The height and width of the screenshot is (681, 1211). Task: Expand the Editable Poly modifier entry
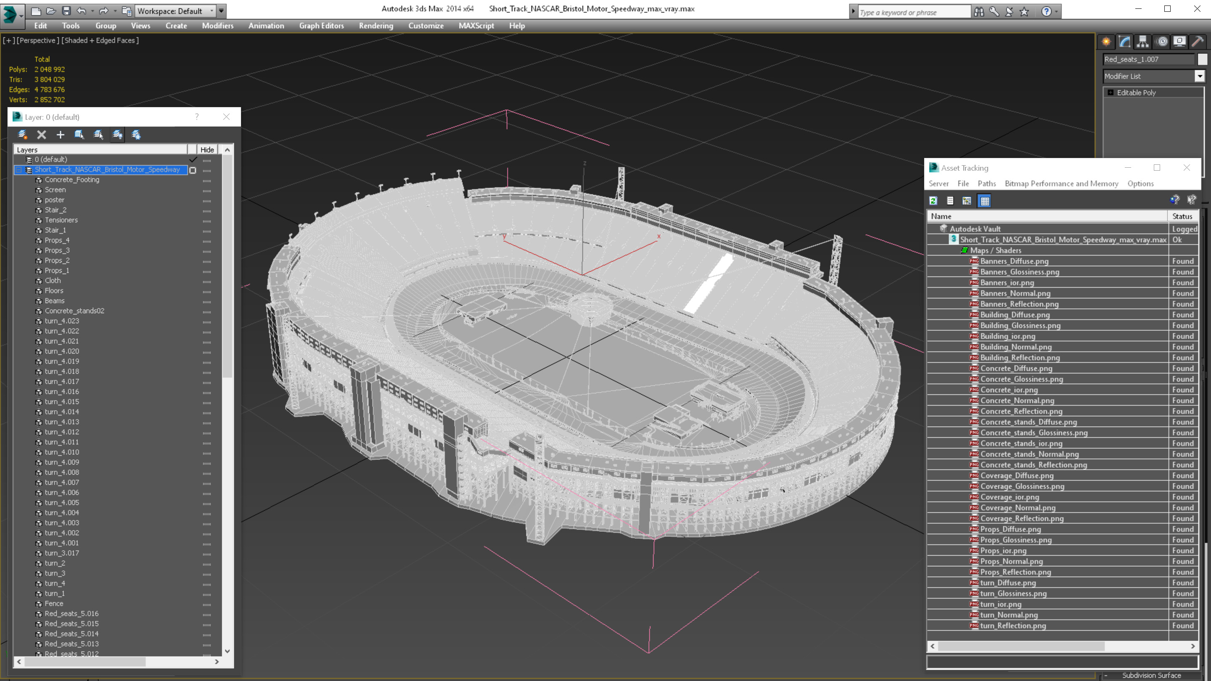(1111, 92)
